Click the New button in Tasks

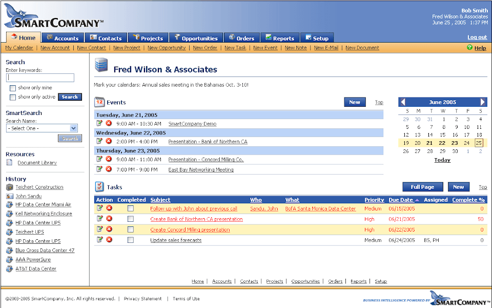coord(458,187)
